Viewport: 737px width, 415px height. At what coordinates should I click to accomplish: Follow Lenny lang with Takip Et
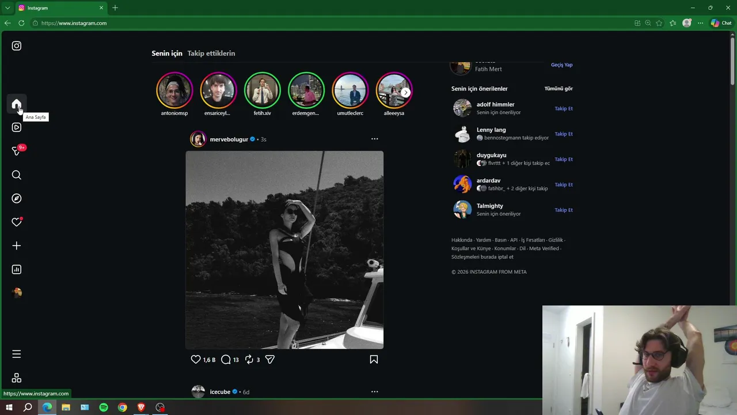pos(564,134)
